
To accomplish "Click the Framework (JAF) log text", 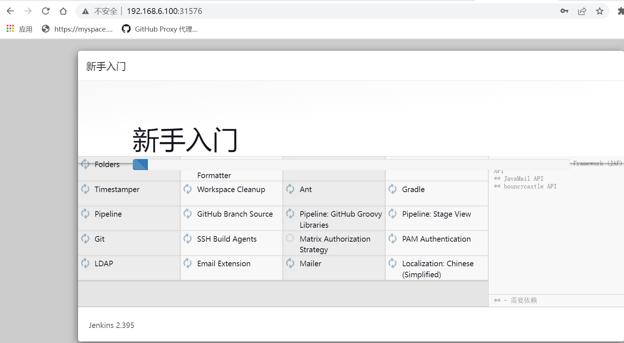I will click(597, 163).
